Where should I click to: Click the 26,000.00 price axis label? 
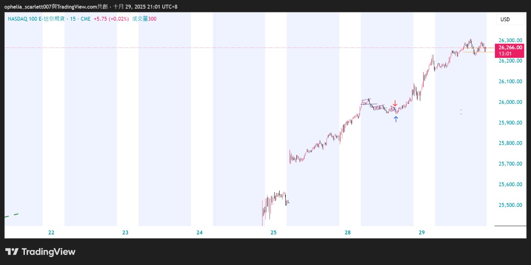pos(510,102)
